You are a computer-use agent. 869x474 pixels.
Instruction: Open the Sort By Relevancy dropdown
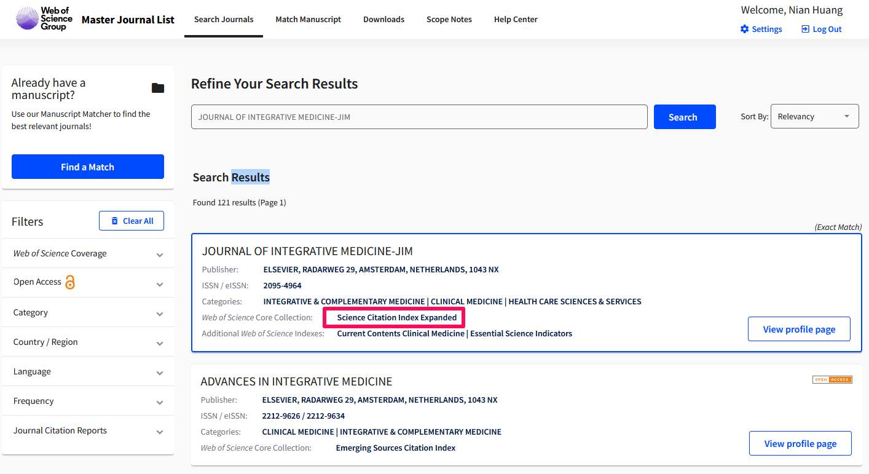tap(814, 116)
